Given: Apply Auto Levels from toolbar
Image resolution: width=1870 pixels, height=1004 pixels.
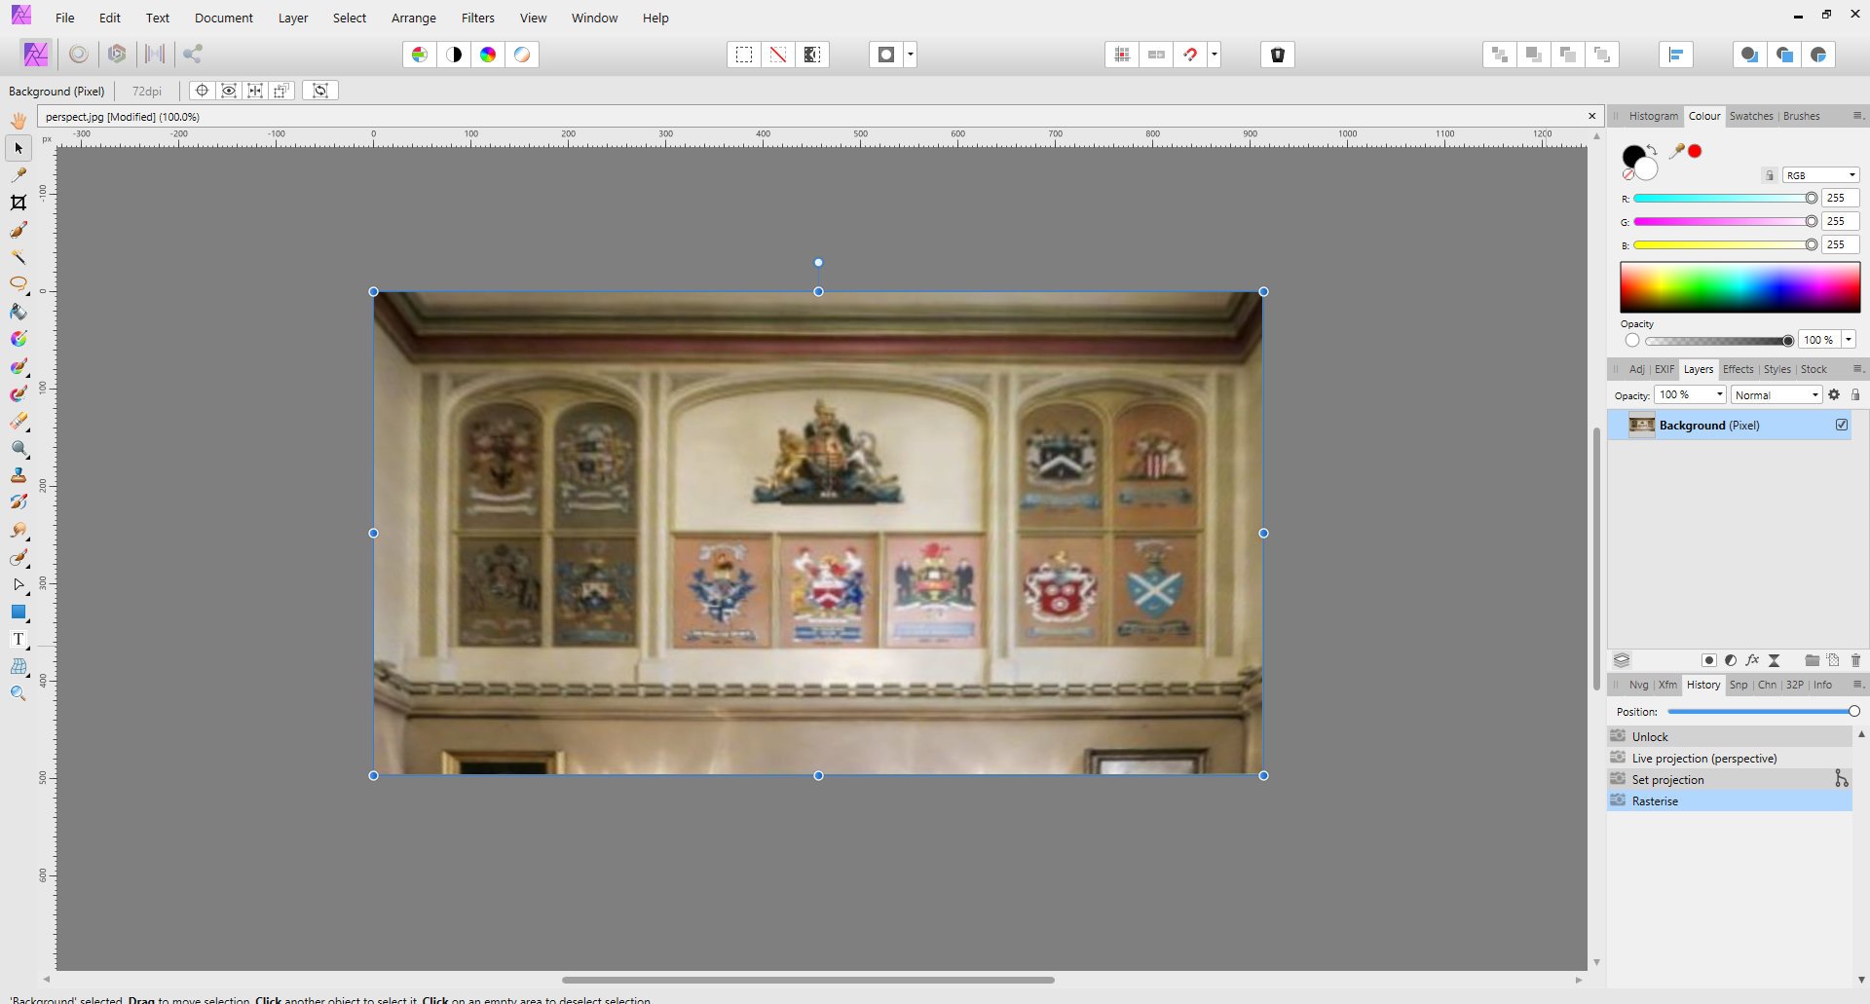Looking at the screenshot, I should coord(420,55).
